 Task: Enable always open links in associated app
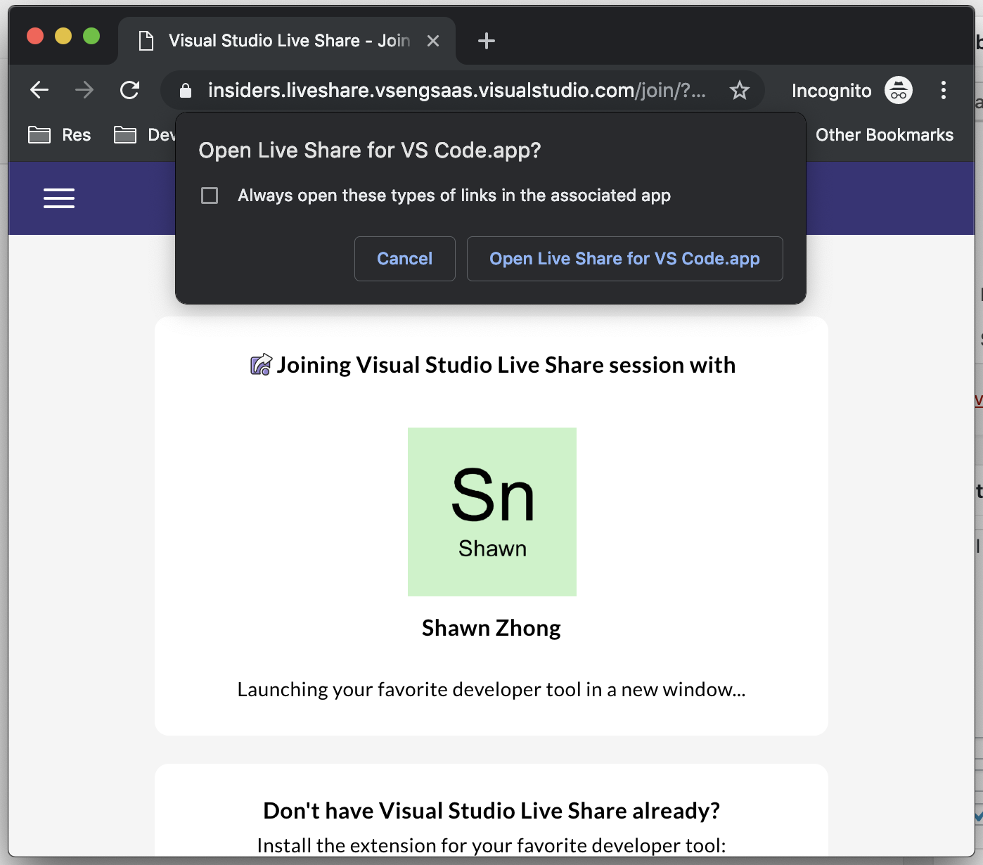(x=210, y=196)
